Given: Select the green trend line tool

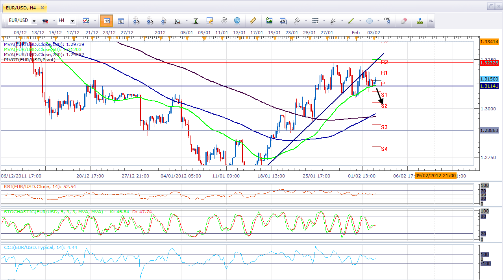Looking at the screenshot, I should (351, 20).
